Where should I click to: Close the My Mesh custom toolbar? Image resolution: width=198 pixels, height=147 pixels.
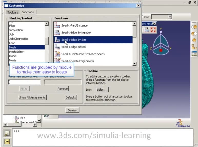pos(154,24)
